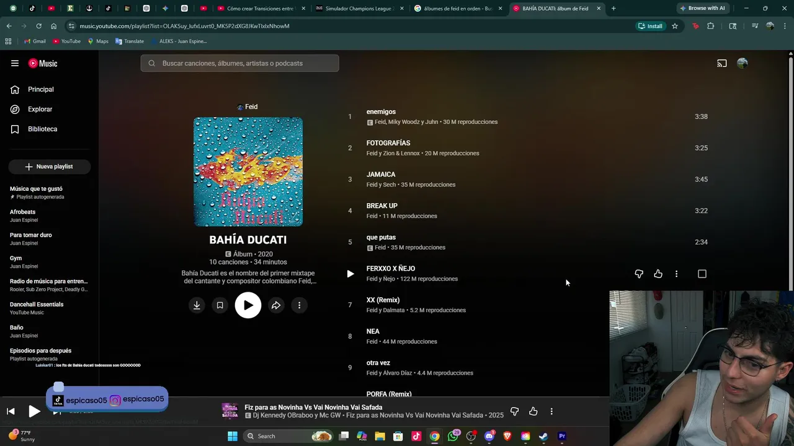The image size is (794, 446).
Task: Click Browse with AI button
Action: tap(702, 8)
